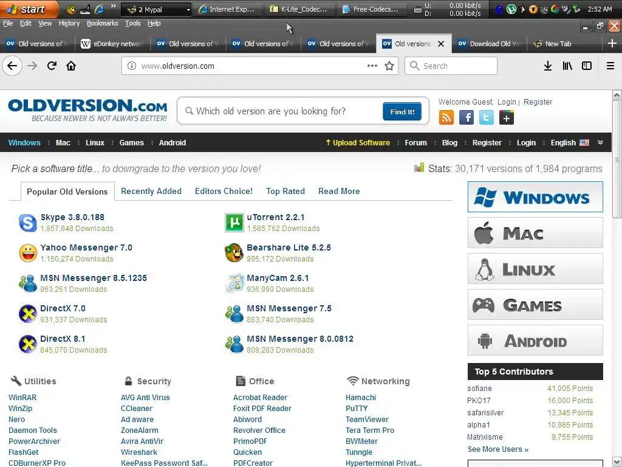
Task: Click the Internet Explorer quick launch icon
Action: 99,9
